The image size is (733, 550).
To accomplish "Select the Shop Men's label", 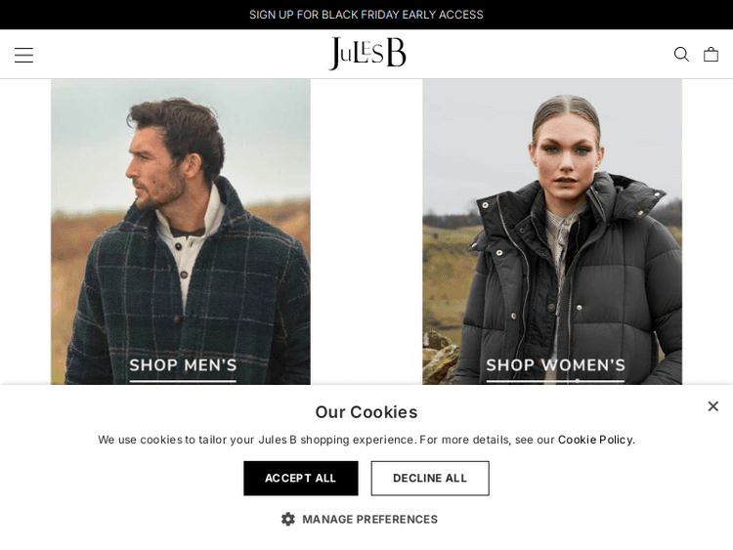I will tap(183, 365).
